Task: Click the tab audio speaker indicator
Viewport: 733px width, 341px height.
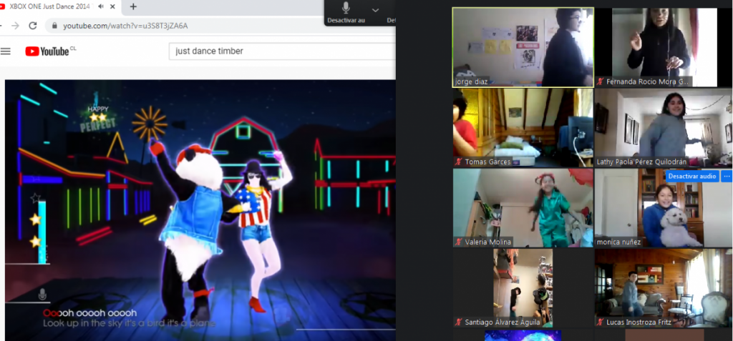Action: coord(101,6)
